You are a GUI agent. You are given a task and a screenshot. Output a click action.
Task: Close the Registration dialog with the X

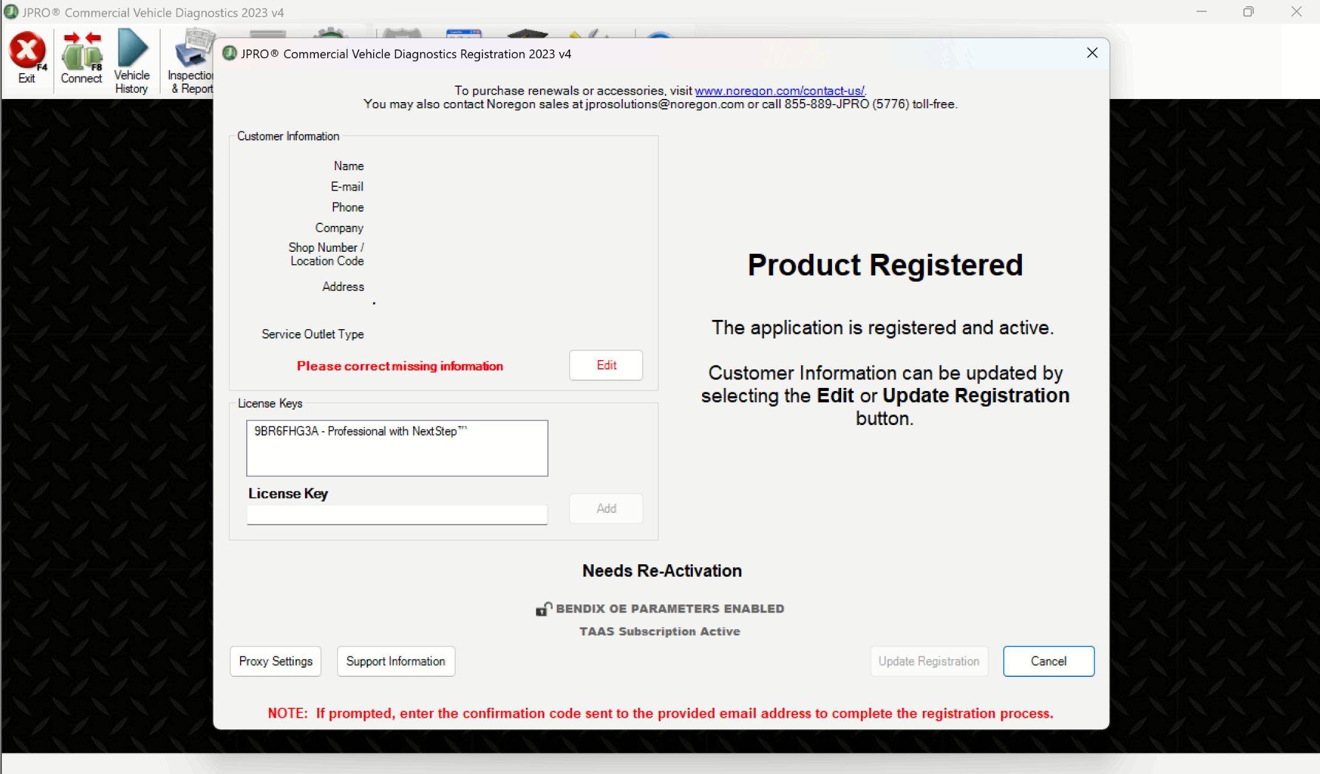[1092, 53]
